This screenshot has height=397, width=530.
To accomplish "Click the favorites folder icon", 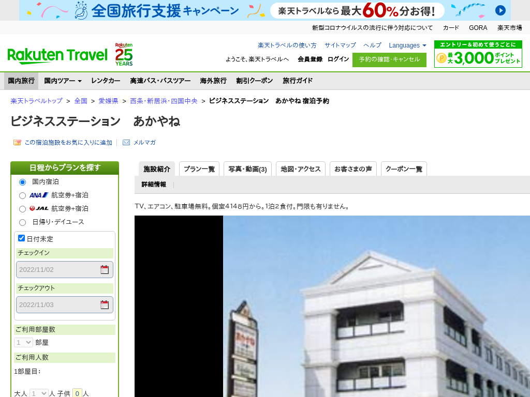I will [x=17, y=143].
